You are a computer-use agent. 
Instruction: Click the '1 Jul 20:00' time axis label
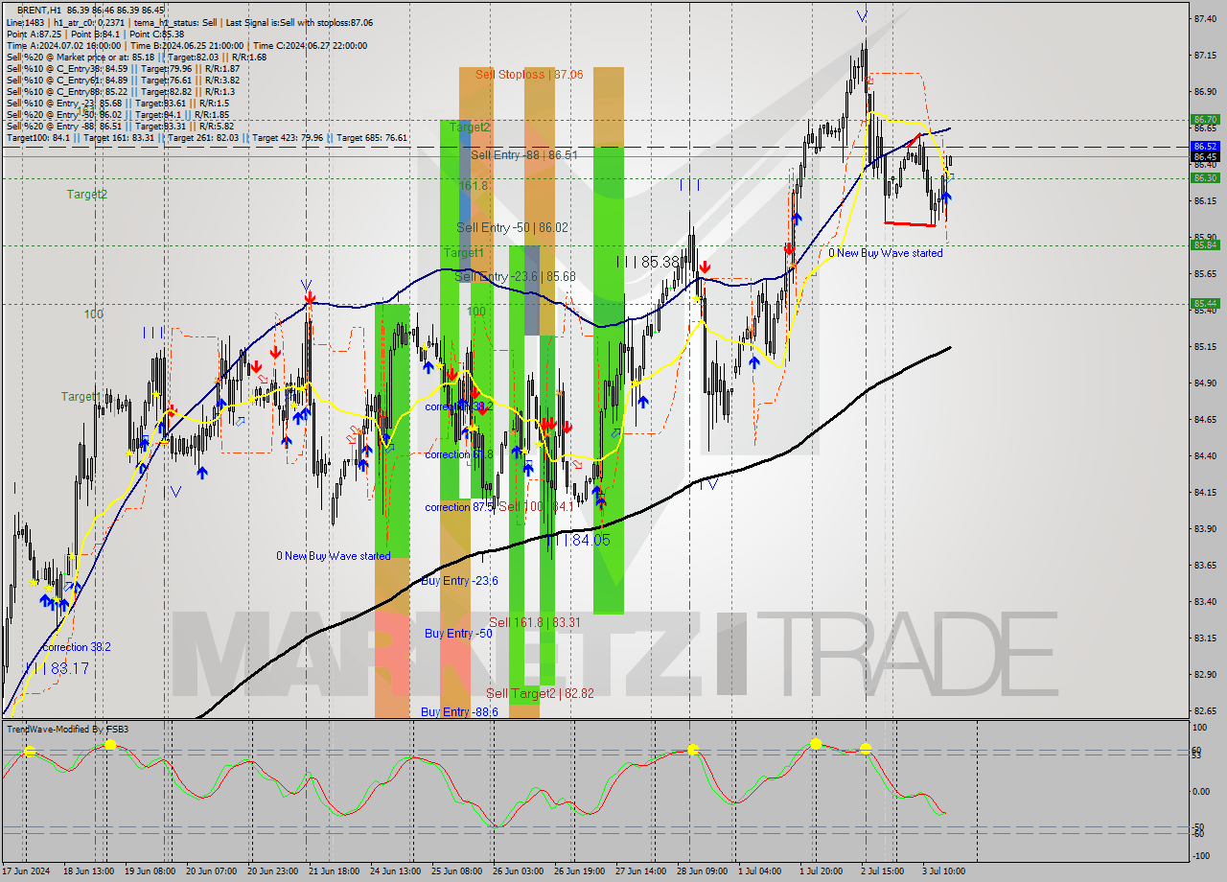(x=822, y=870)
